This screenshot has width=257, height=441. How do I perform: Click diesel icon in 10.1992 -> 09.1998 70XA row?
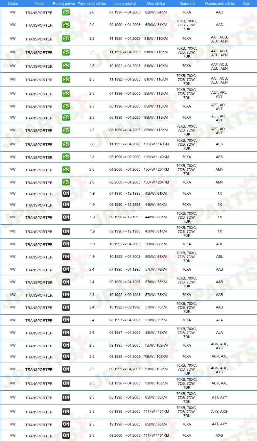(x=66, y=295)
